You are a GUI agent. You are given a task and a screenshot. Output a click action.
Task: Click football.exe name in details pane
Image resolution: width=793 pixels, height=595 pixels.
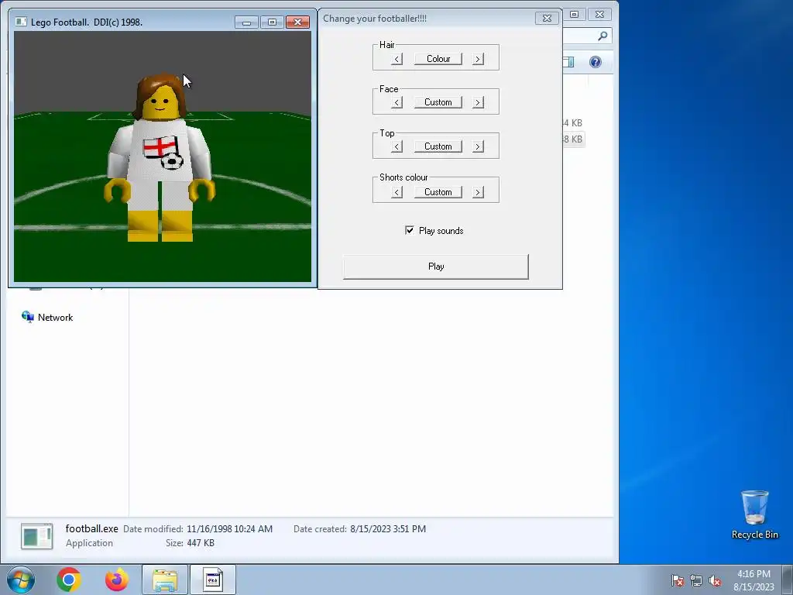coord(91,528)
